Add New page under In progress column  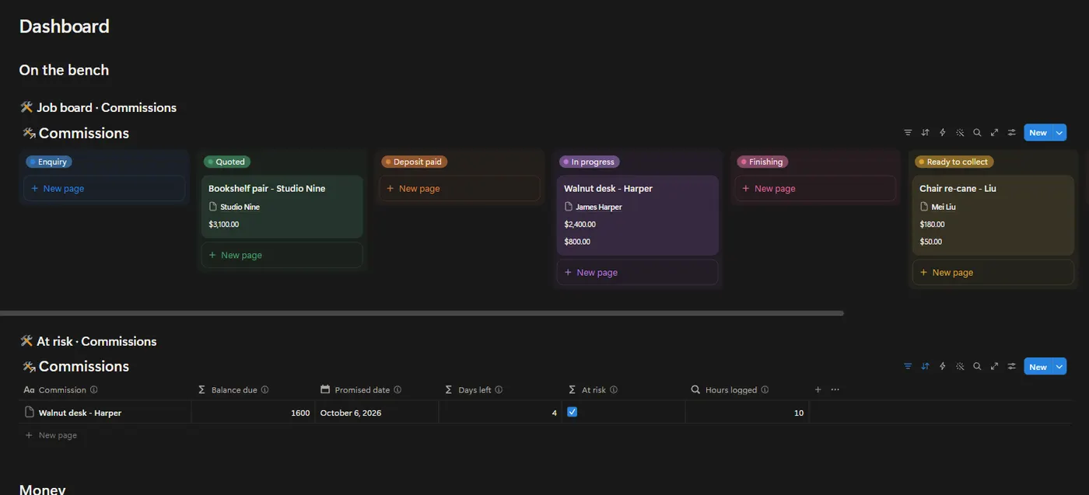click(x=638, y=272)
